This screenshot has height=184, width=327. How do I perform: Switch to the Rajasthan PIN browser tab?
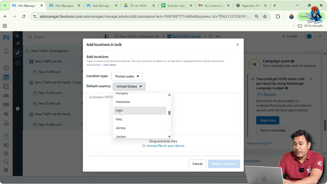point(251,6)
